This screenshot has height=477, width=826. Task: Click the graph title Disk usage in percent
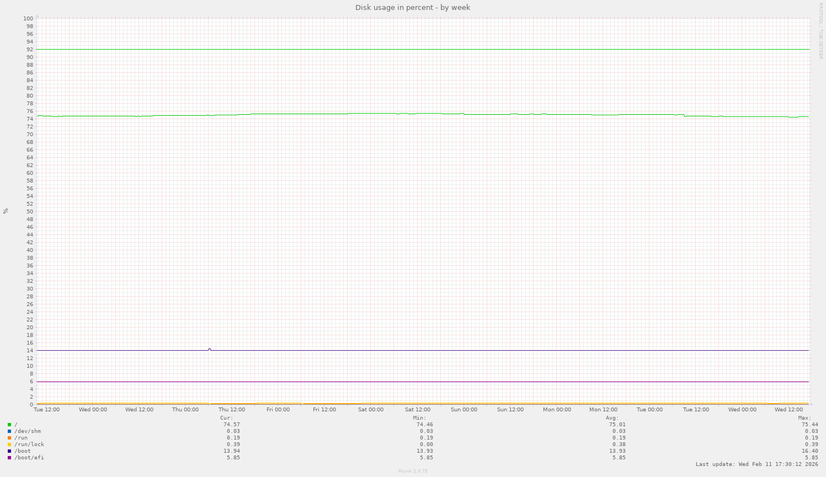pyautogui.click(x=412, y=7)
